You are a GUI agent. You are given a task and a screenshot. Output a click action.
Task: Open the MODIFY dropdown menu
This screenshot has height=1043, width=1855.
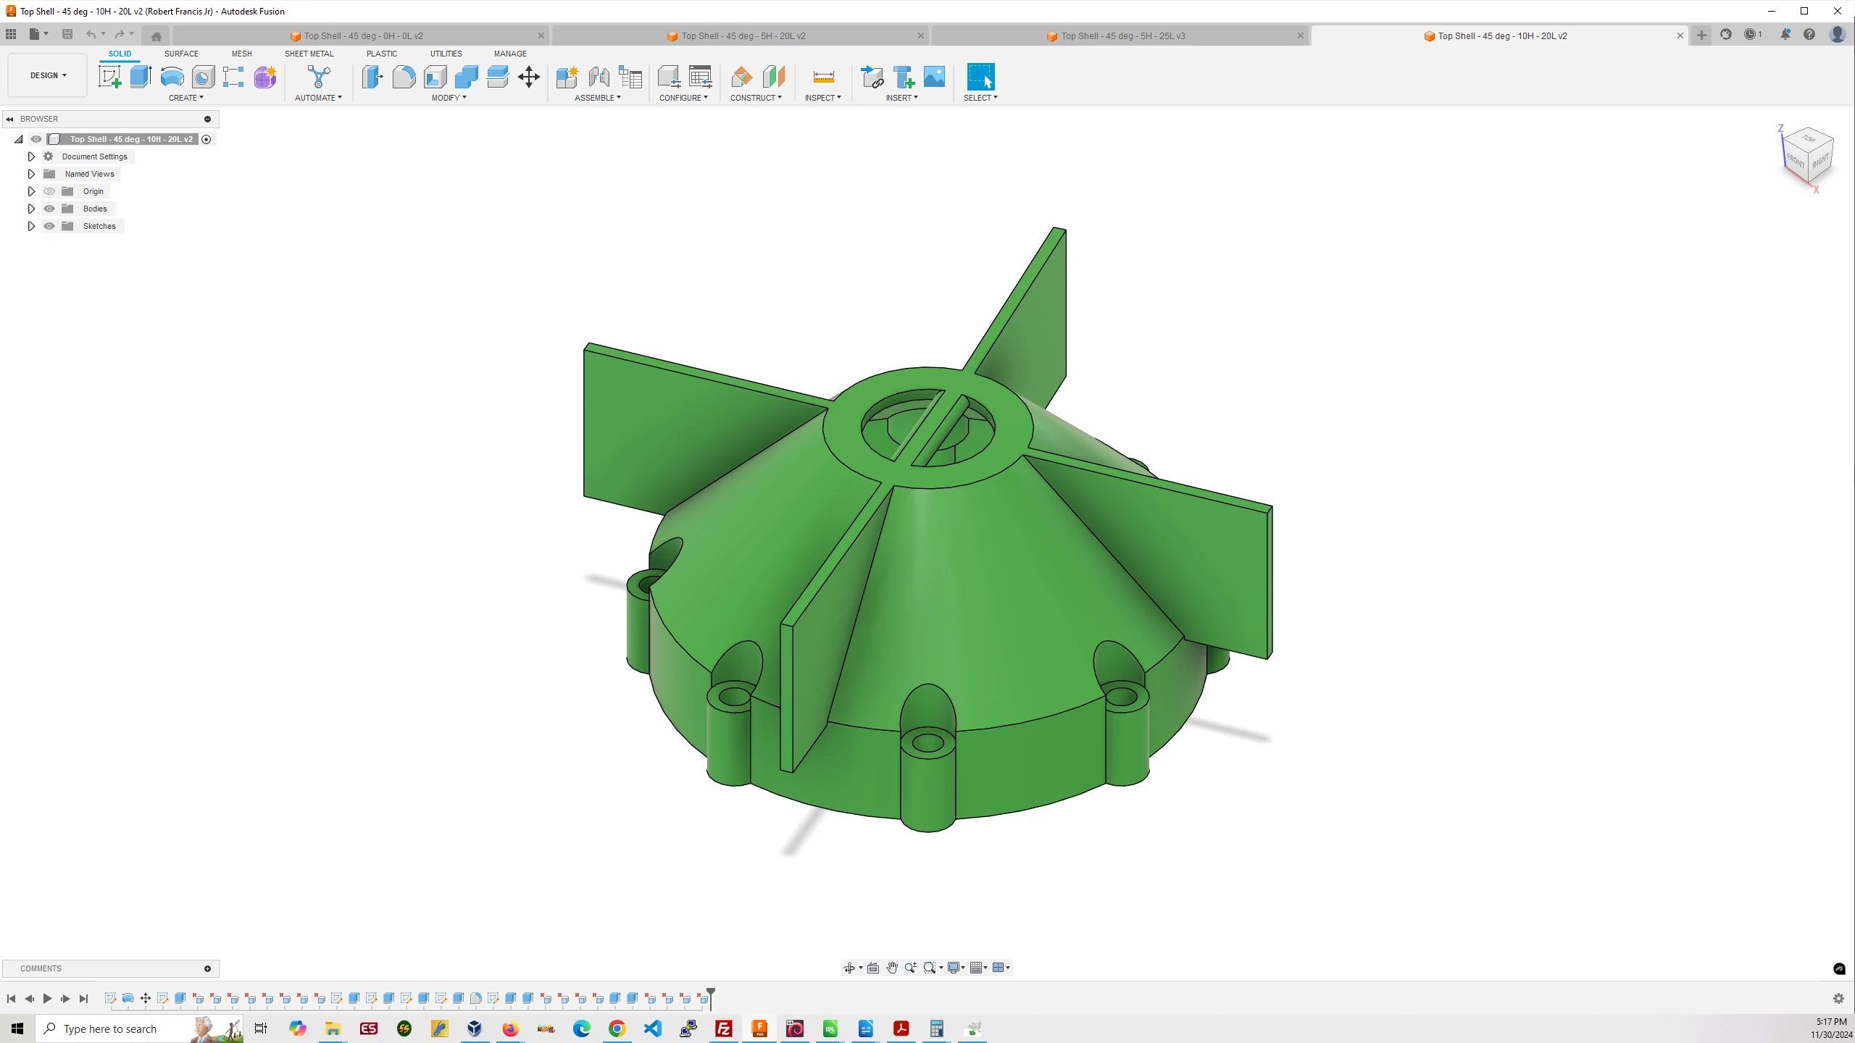(x=449, y=98)
